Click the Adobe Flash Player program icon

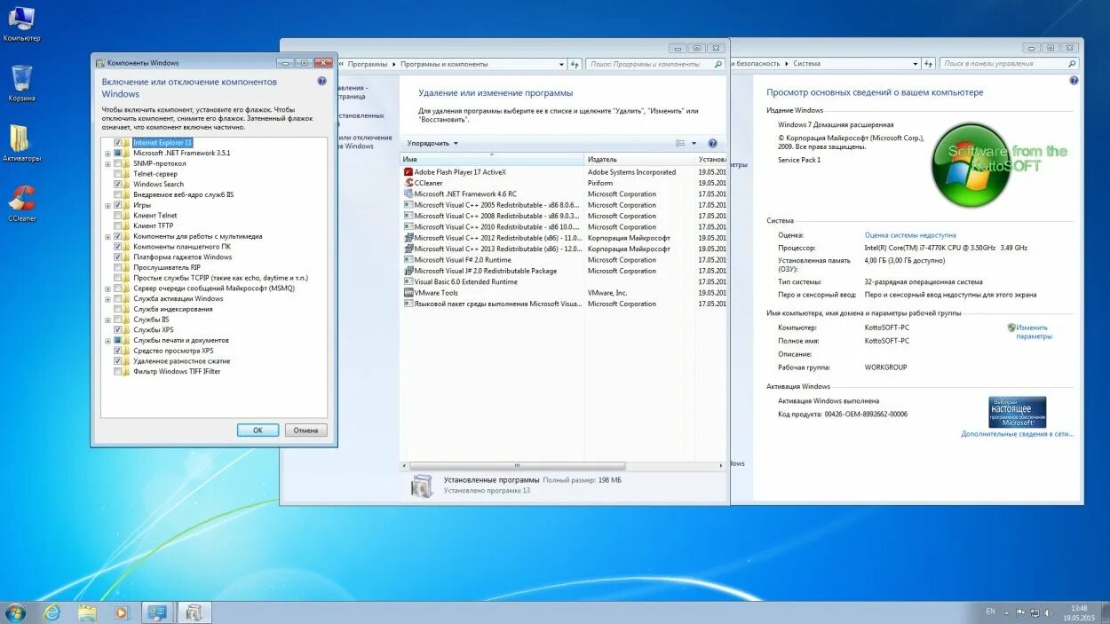coord(408,172)
